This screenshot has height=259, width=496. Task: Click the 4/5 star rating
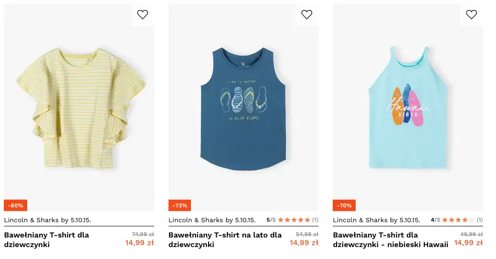(x=457, y=220)
